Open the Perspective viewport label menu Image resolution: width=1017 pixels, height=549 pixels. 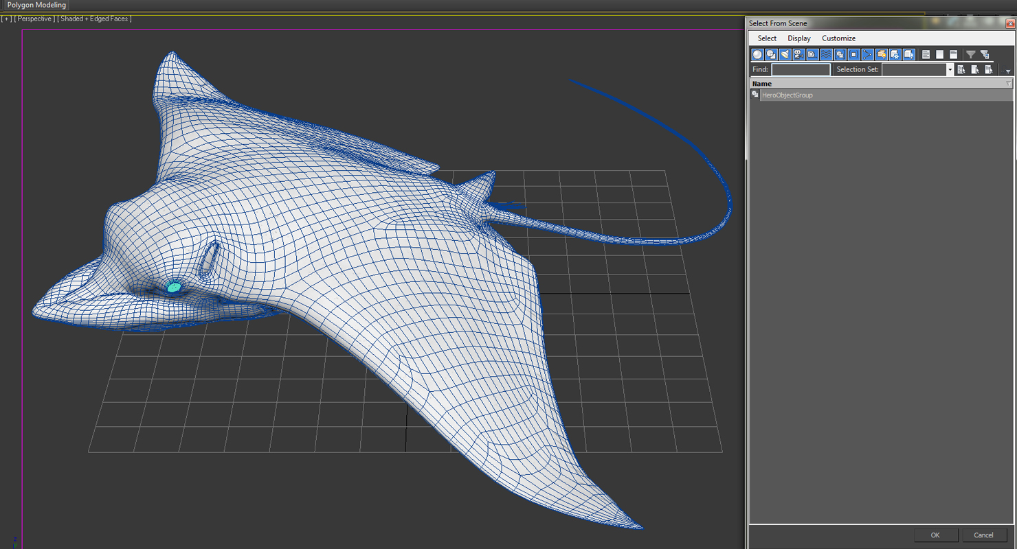[x=34, y=19]
